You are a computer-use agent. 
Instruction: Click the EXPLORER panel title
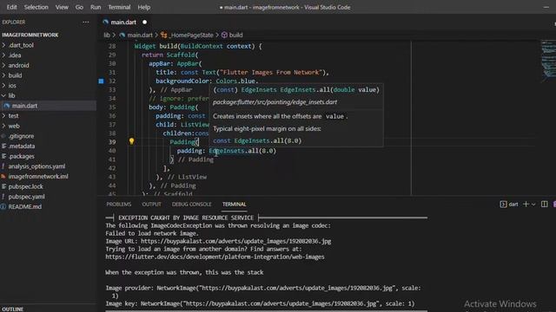[14, 22]
